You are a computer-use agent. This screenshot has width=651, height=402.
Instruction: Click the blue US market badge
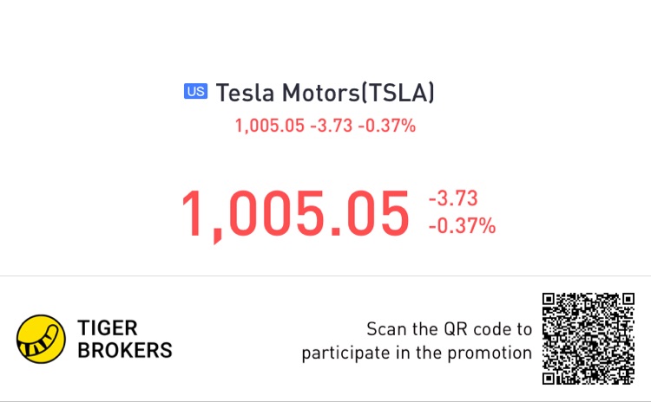195,91
